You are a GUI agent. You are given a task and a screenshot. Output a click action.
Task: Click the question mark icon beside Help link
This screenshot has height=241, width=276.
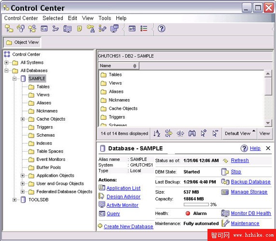pyautogui.click(x=244, y=148)
